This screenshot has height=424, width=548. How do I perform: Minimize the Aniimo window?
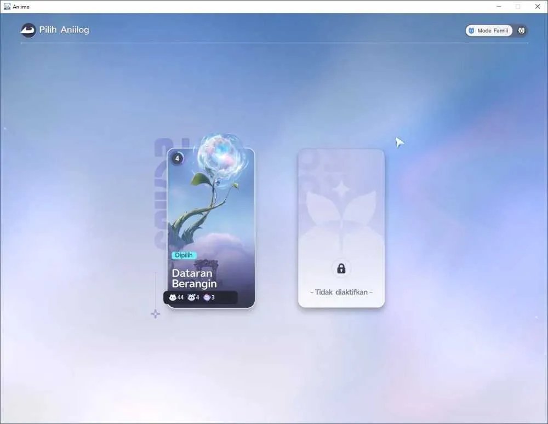pos(499,7)
